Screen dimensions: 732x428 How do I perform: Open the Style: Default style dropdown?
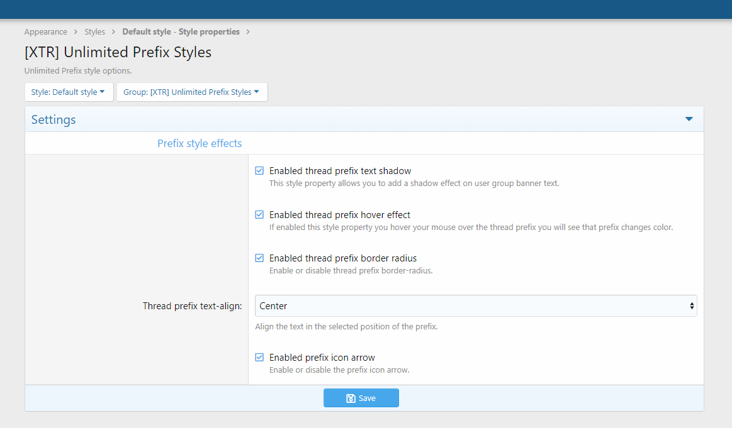(69, 92)
